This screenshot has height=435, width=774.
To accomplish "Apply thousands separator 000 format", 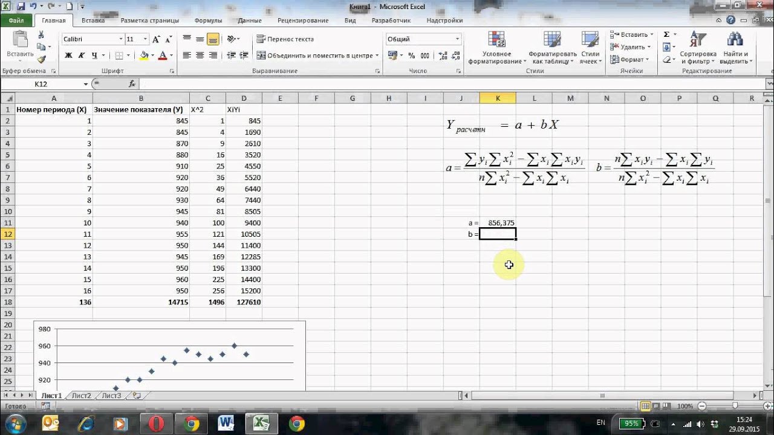I will coord(424,55).
